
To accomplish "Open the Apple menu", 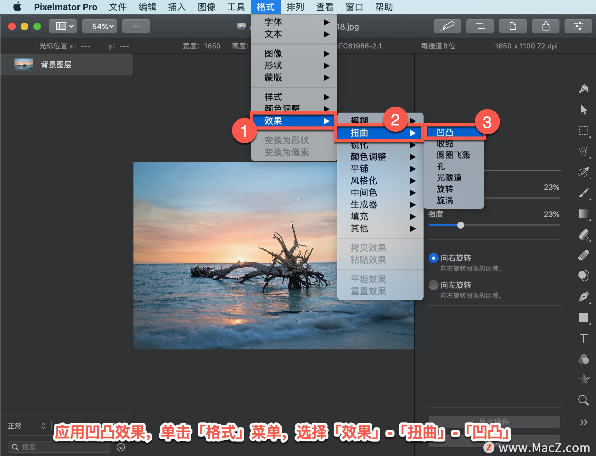I will pyautogui.click(x=17, y=7).
